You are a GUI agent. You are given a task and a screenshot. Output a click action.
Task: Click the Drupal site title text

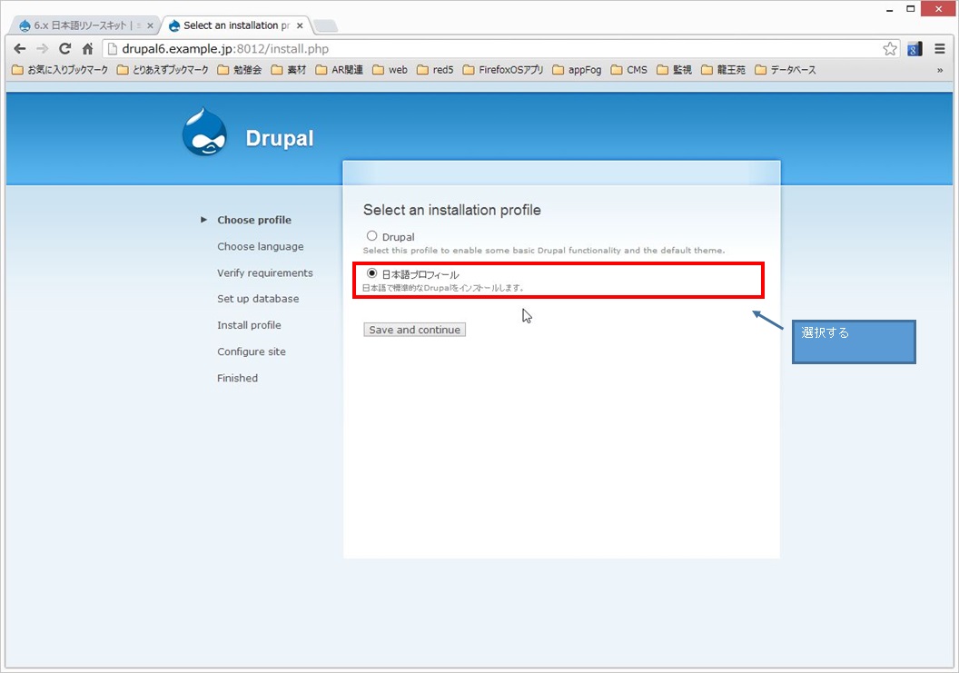pyautogui.click(x=280, y=138)
